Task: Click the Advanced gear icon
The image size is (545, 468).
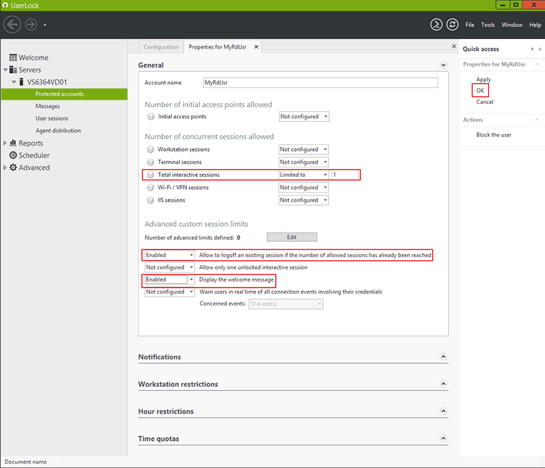Action: [13, 167]
